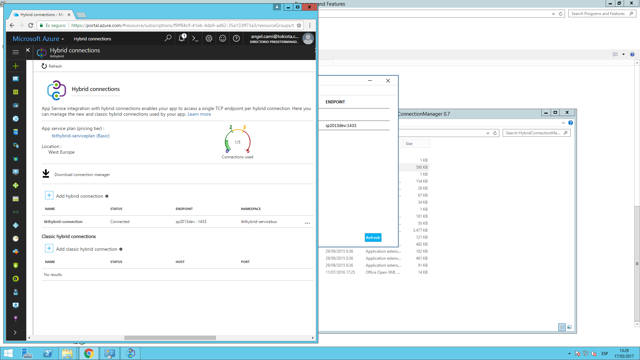
Task: Expand the sidebar with the bottom chevron
Action: pyautogui.click(x=15, y=332)
